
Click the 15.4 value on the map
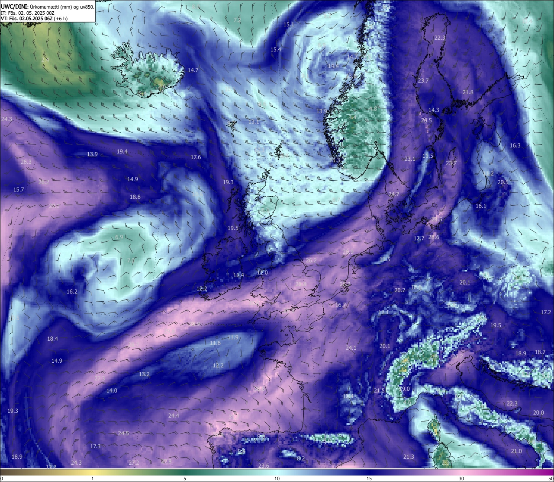[276, 50]
